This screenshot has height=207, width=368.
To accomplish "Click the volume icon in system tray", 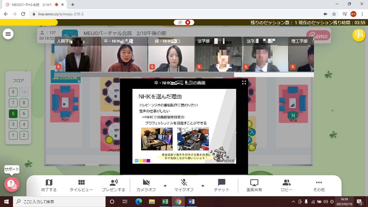I will coord(326,202).
